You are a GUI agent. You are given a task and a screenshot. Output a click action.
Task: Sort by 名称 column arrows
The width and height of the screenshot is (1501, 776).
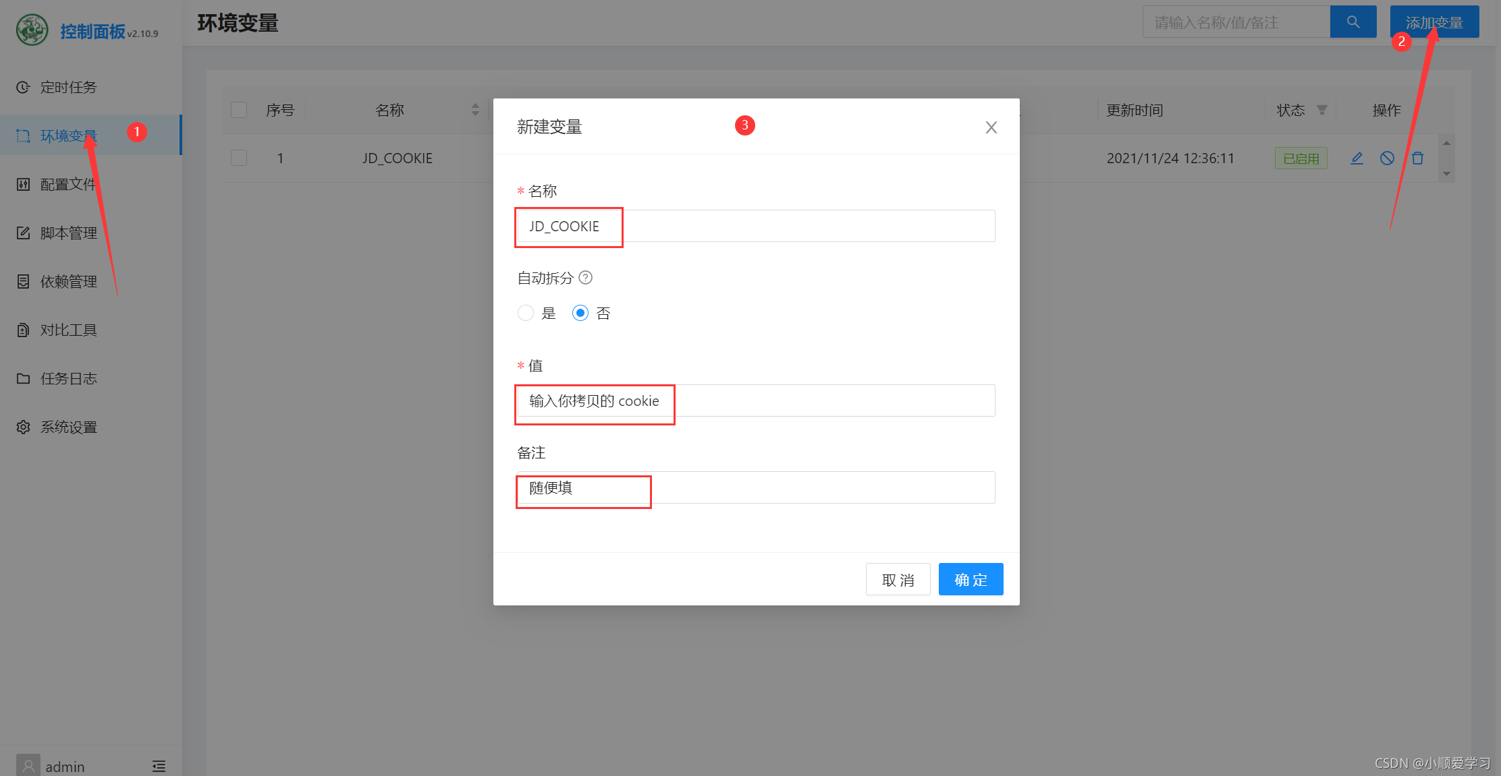click(x=475, y=110)
